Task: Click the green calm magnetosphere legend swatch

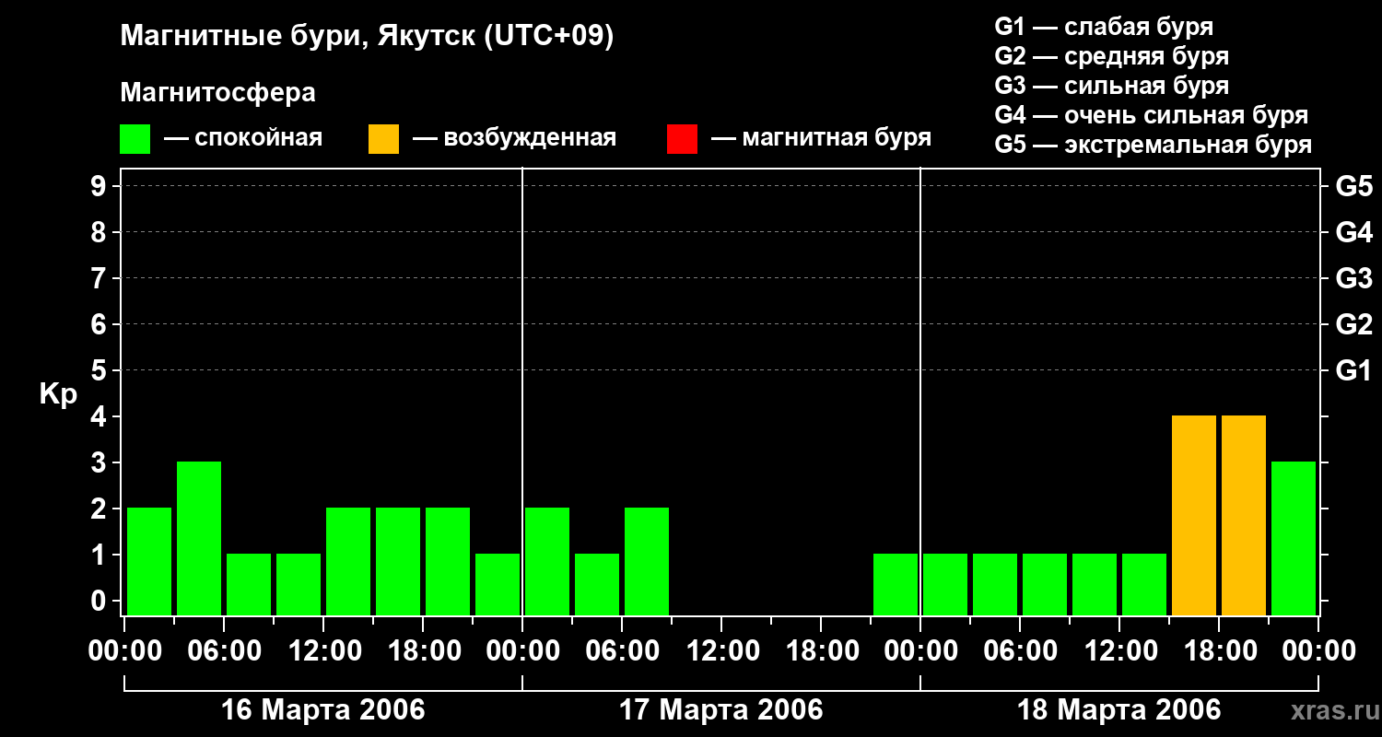Action: pyautogui.click(x=135, y=139)
